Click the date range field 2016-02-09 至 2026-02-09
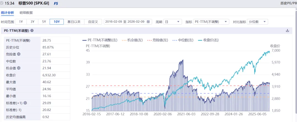Screen dimensions: 297x122 coord(128,22)
